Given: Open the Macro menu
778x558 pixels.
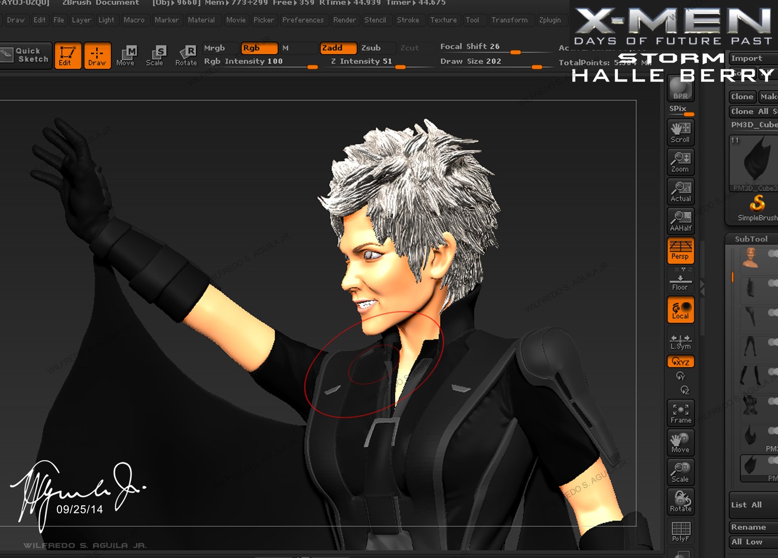Looking at the screenshot, I should tap(134, 20).
